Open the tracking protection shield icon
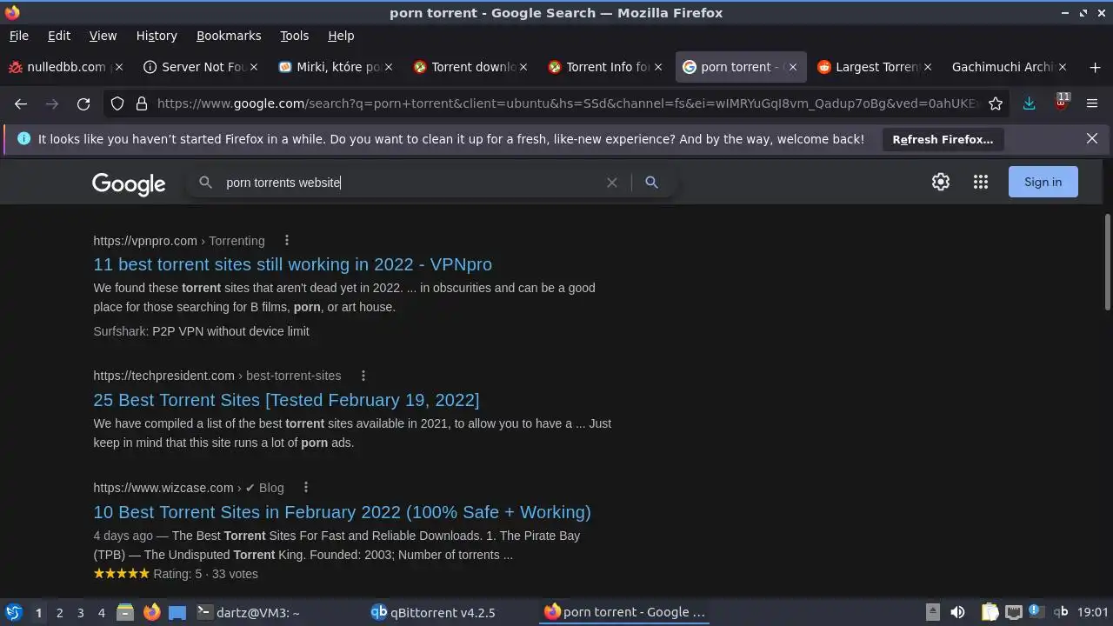 (x=117, y=103)
